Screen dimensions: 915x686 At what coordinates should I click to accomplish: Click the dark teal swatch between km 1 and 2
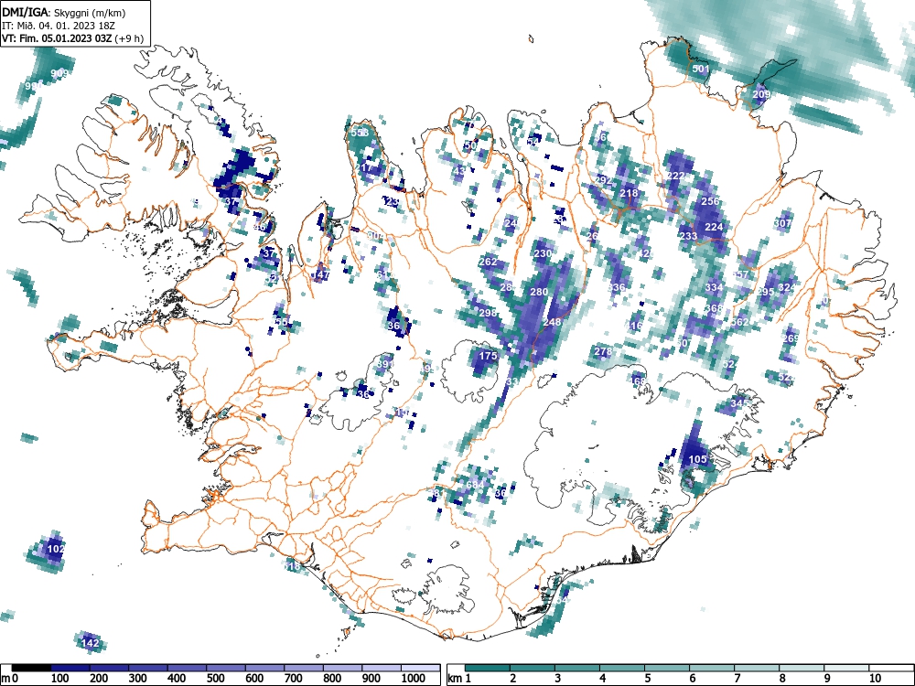pyautogui.click(x=488, y=668)
